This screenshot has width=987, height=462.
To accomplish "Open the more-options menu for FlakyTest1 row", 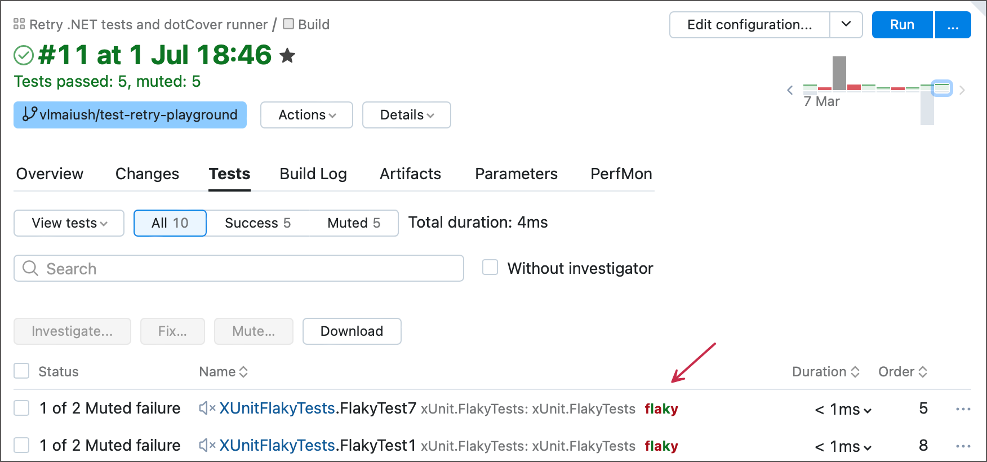I will click(x=963, y=446).
